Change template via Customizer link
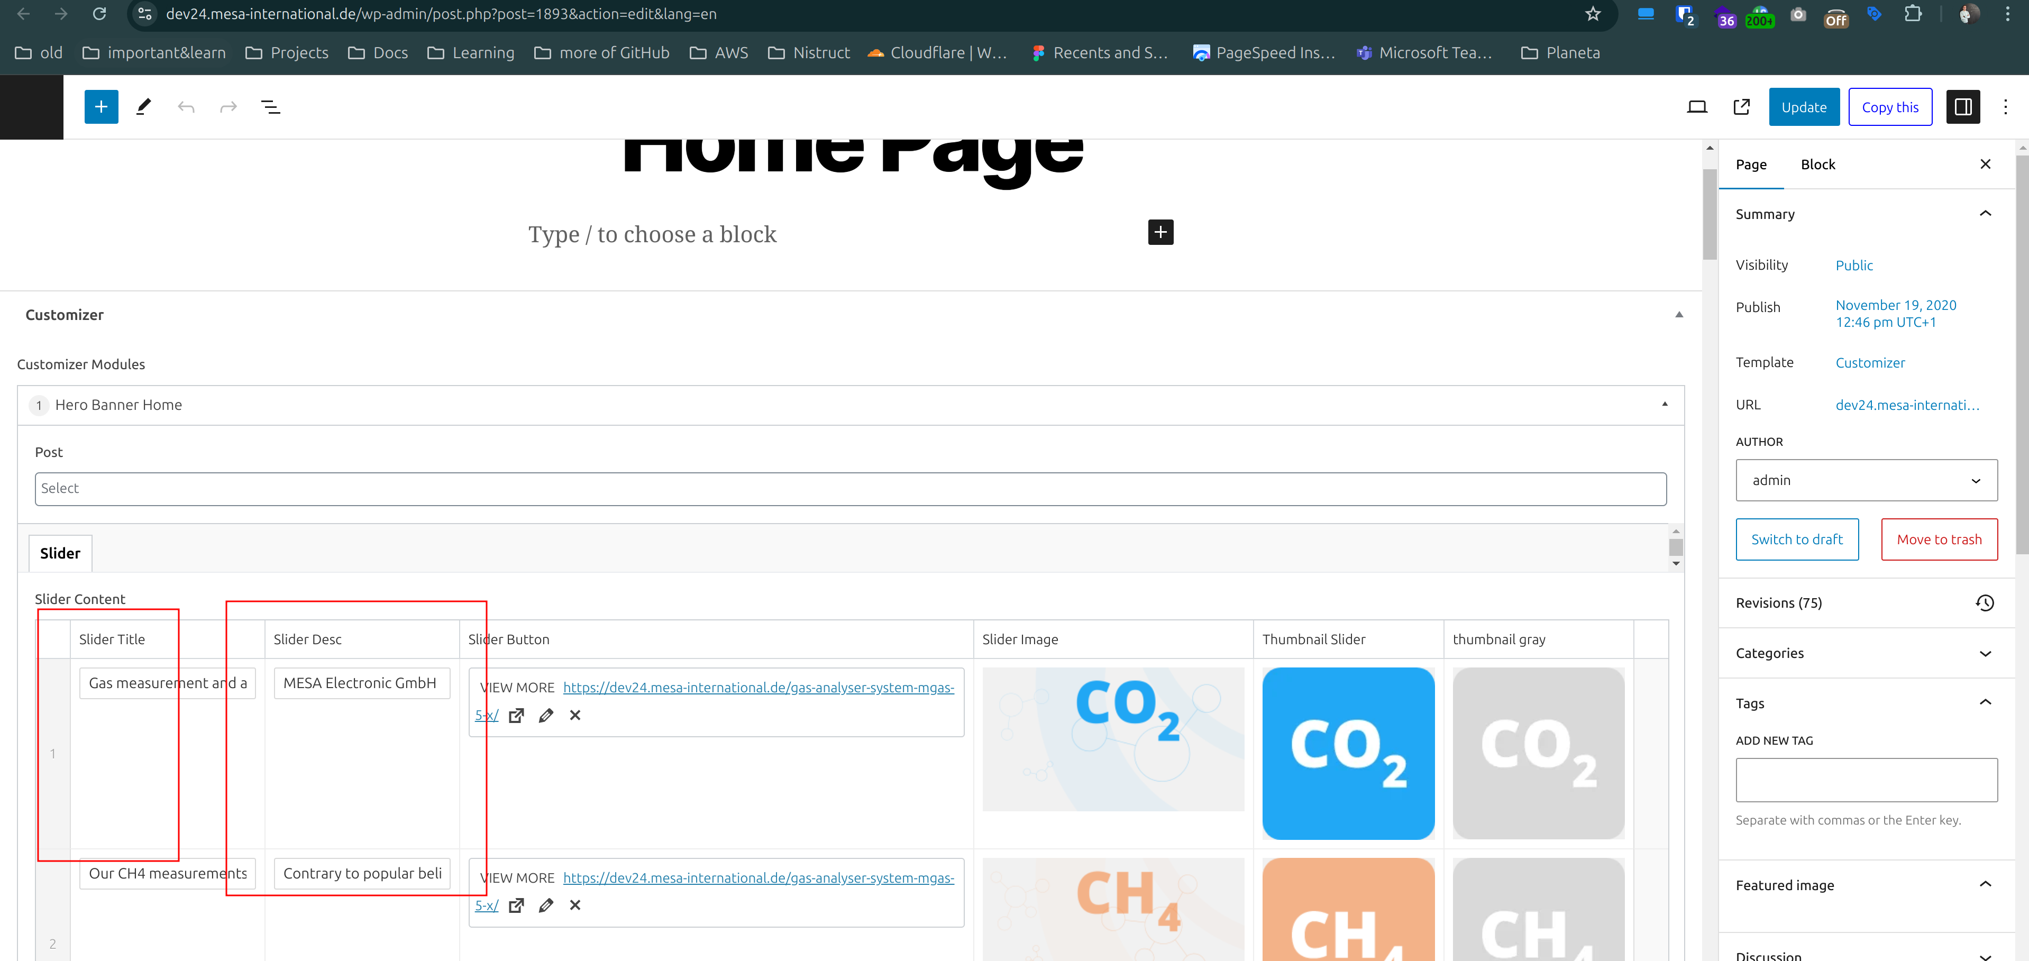Image resolution: width=2029 pixels, height=961 pixels. click(1870, 363)
